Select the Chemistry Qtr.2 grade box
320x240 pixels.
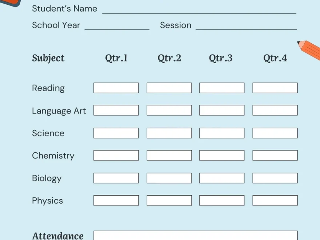point(169,156)
